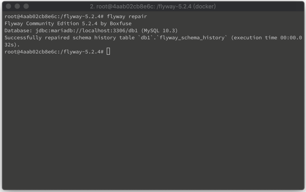The width and height of the screenshot is (306, 192).
Task: Click the '32s).' wrapped output text
Action: click(12, 45)
